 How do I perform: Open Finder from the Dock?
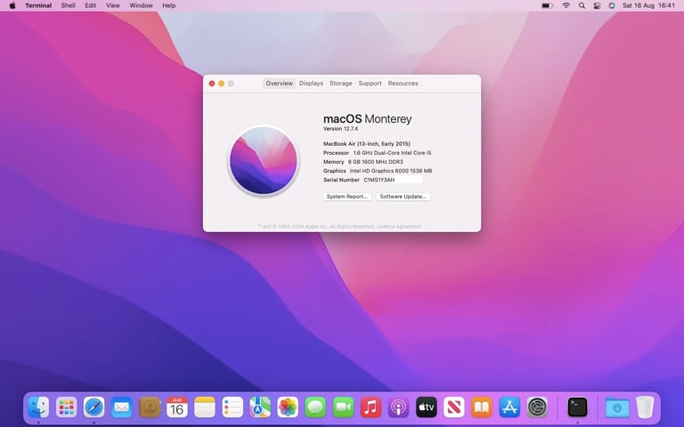coord(38,407)
